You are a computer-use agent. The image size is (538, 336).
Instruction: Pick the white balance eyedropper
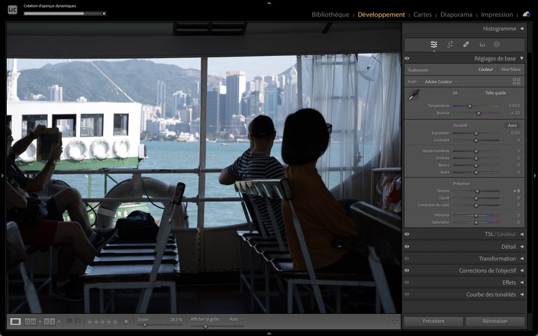pos(413,95)
